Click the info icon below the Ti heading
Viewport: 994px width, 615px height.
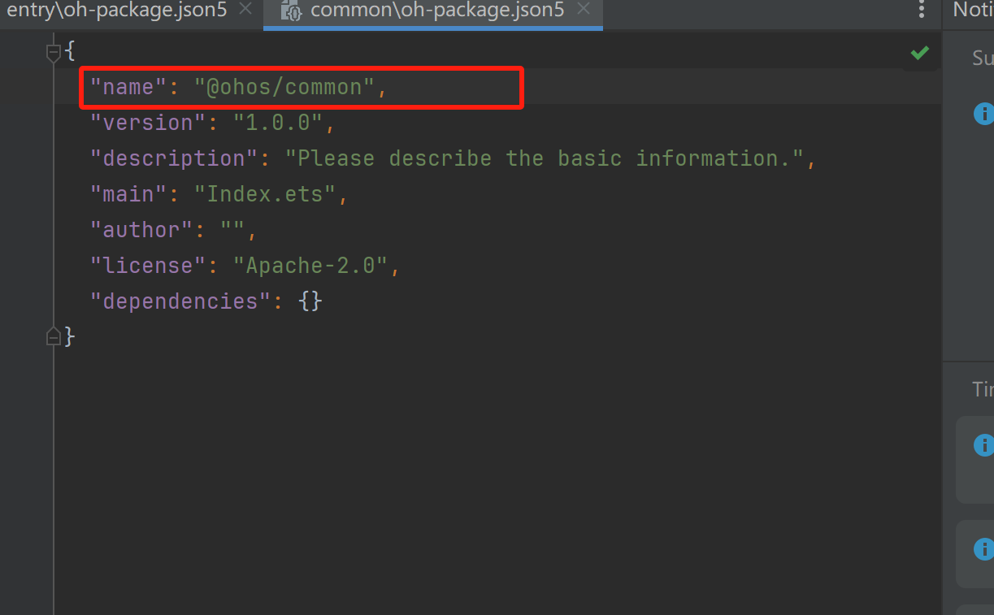click(x=983, y=445)
